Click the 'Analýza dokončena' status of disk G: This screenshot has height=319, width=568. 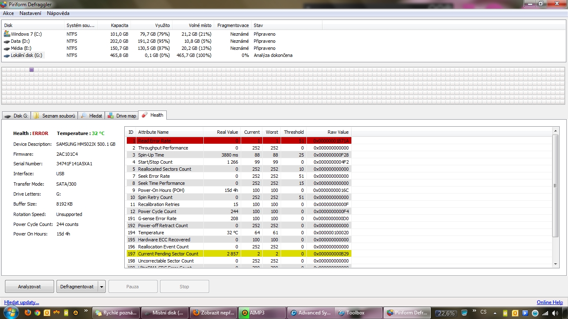tap(273, 55)
